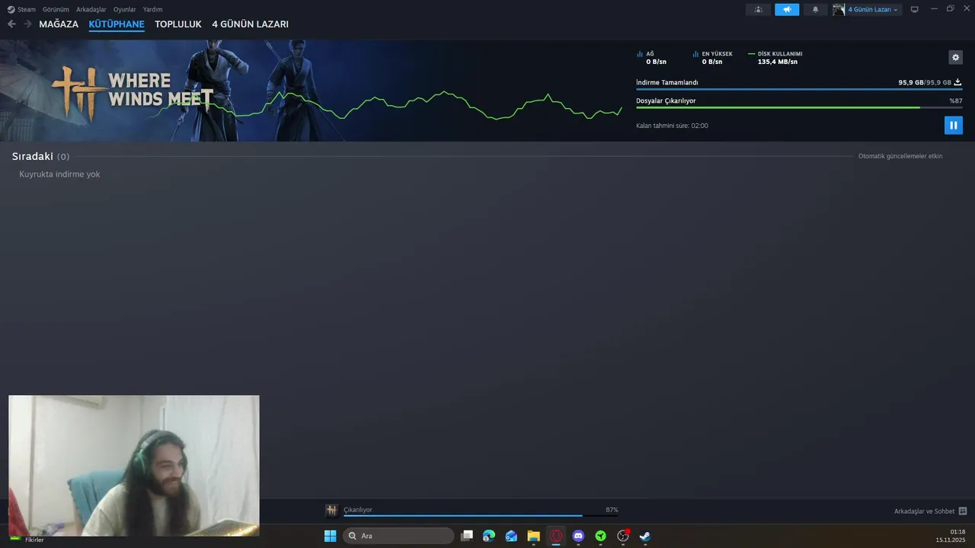Open the Windows Start menu
Image resolution: width=975 pixels, height=548 pixels.
[x=330, y=536]
